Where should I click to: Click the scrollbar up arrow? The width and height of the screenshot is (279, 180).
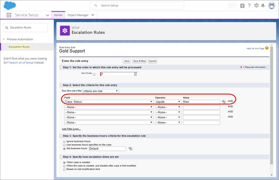[271, 45]
